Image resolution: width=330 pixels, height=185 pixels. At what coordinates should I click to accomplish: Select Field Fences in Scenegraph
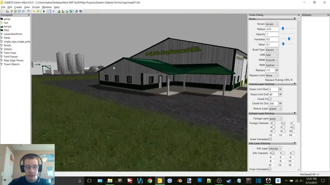pos(11,57)
